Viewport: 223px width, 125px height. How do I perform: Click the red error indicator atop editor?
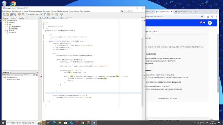(144, 20)
